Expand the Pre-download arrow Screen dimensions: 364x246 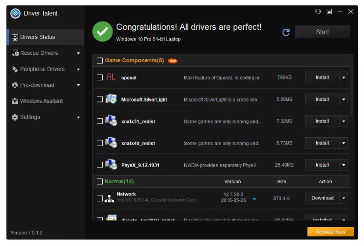coord(79,85)
